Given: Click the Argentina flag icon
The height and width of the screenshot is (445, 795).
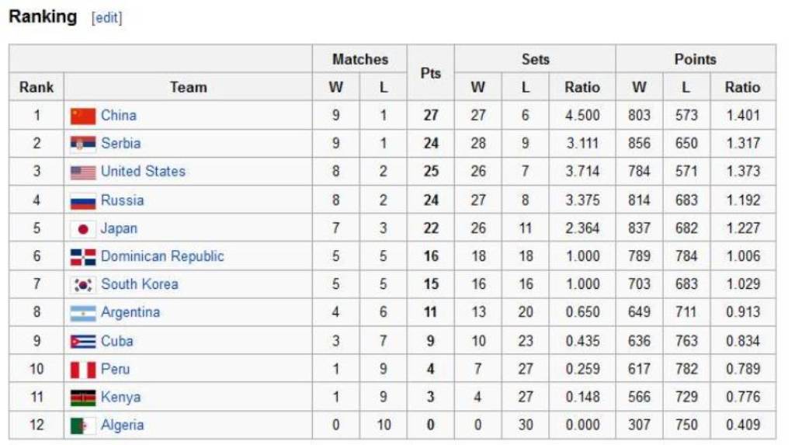Looking at the screenshot, I should click(x=82, y=313).
